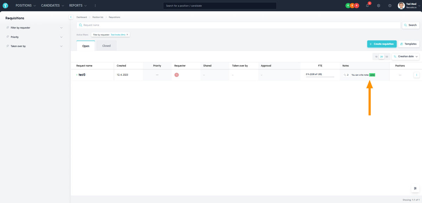Open the Candidates dropdown menu
The width and height of the screenshot is (422, 203).
tap(53, 6)
